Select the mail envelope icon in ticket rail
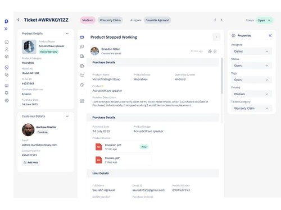 coord(82,37)
